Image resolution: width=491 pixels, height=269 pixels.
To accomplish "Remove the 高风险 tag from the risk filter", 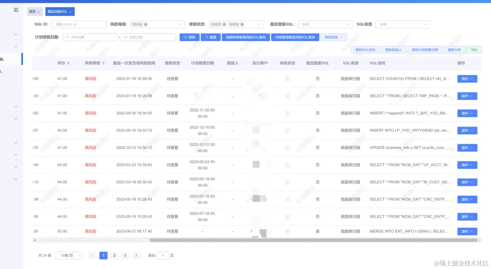I will pyautogui.click(x=146, y=24).
